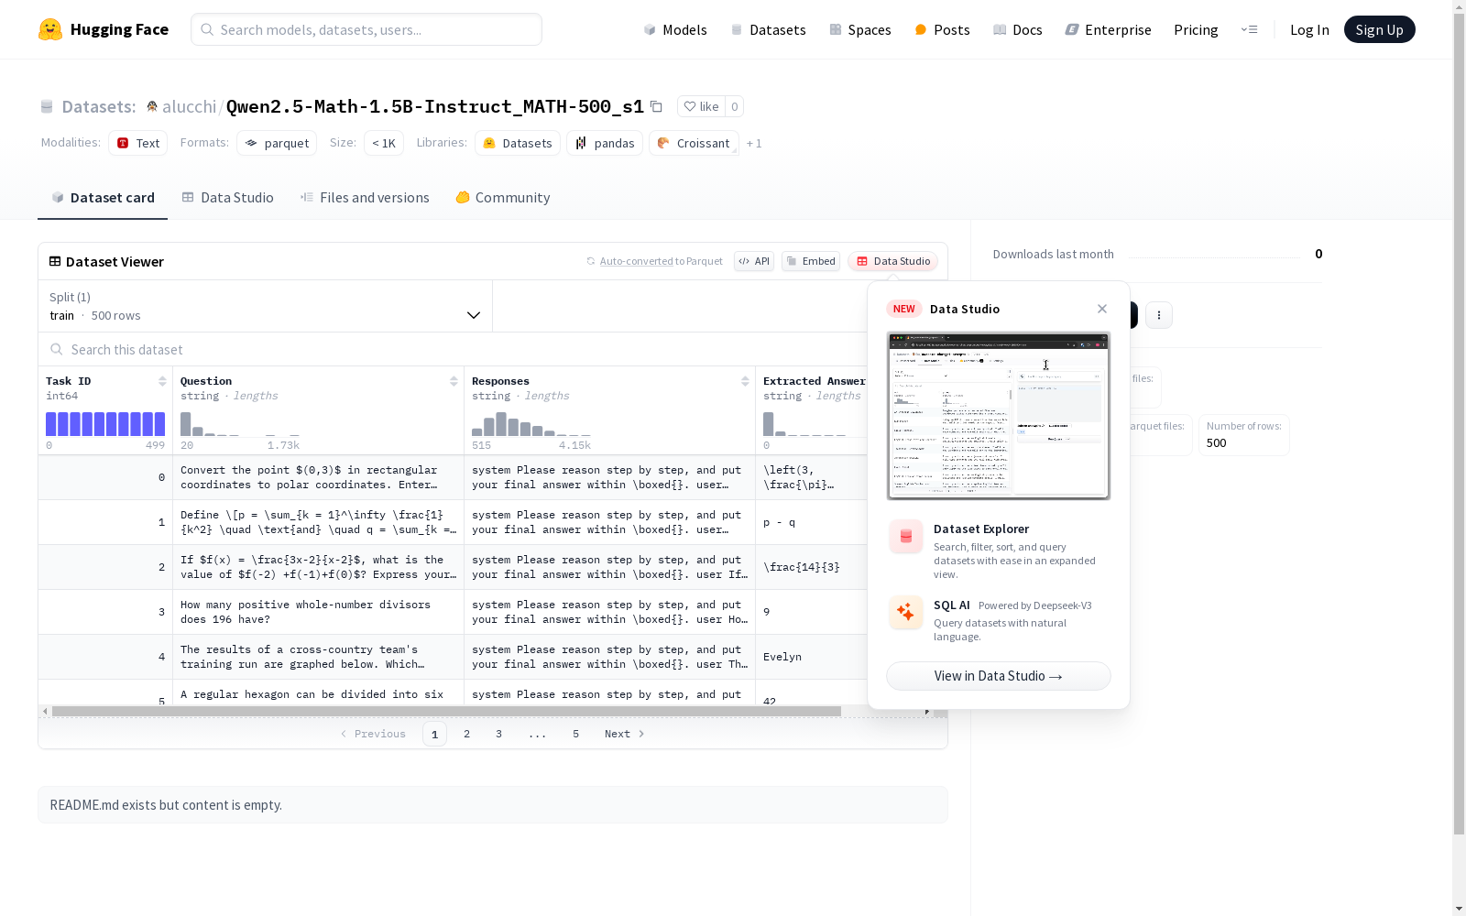Select the parquet format tag
Viewport: 1466px width, 916px height.
pos(277,143)
